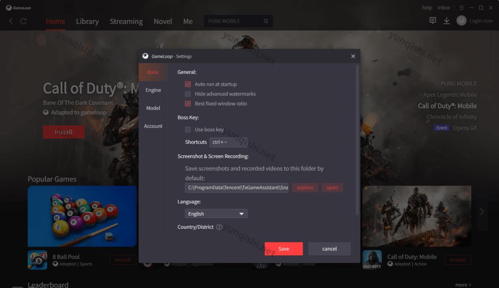499x288 pixels.
Task: Open the downloads arrow icon
Action: click(x=447, y=21)
